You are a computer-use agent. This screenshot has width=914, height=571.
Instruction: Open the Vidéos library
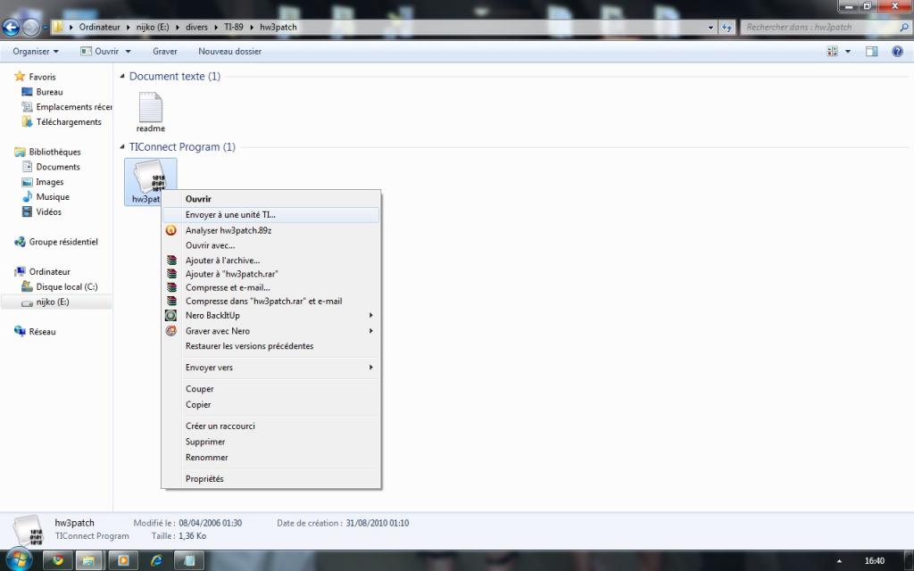[42, 212]
